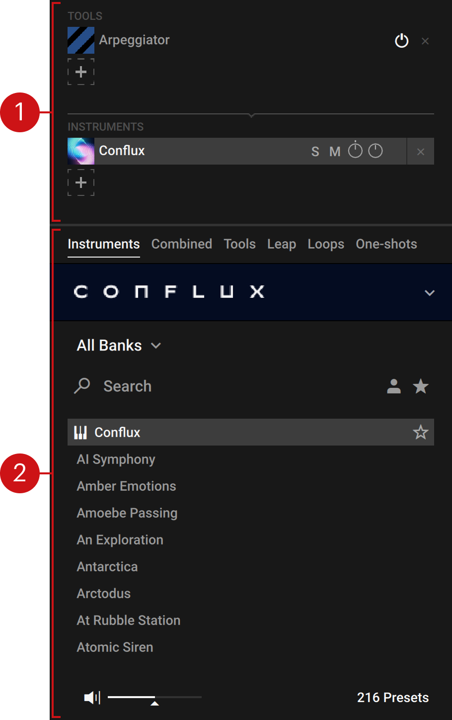Adjust the preview volume slider

coord(154,698)
